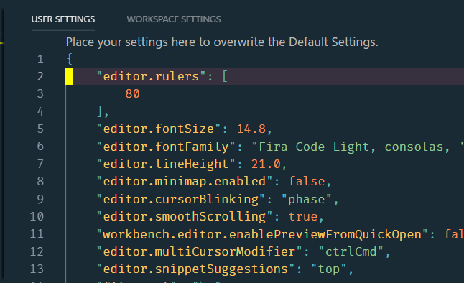
Task: Click the "editor.multiCursorModifier" key
Action: pos(199,251)
